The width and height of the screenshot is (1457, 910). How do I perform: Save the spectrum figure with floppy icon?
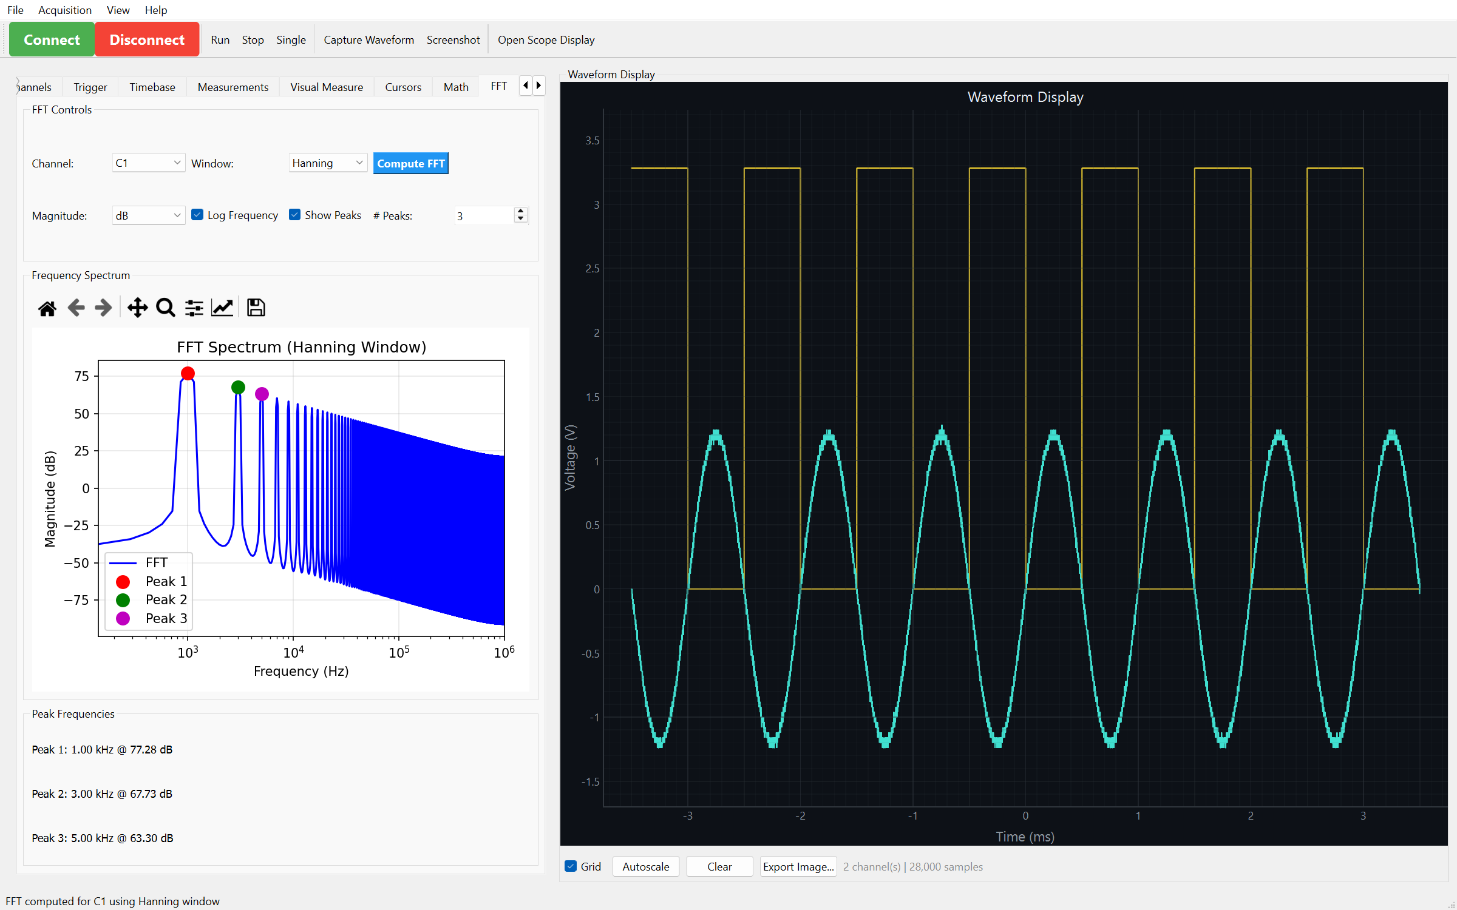click(256, 308)
